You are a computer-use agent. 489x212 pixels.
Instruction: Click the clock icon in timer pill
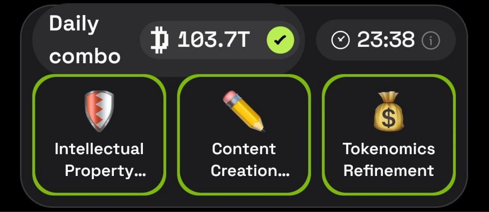[x=340, y=40]
